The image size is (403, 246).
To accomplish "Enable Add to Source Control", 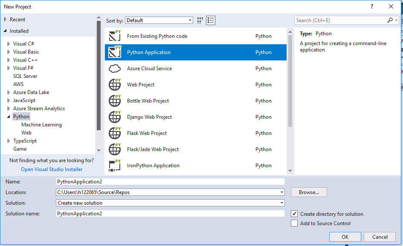I will coord(294,223).
